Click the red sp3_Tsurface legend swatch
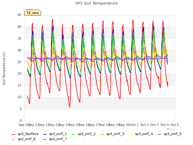The image size is (193, 145). (13, 134)
